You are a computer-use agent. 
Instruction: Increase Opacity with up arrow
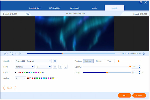(139, 66)
